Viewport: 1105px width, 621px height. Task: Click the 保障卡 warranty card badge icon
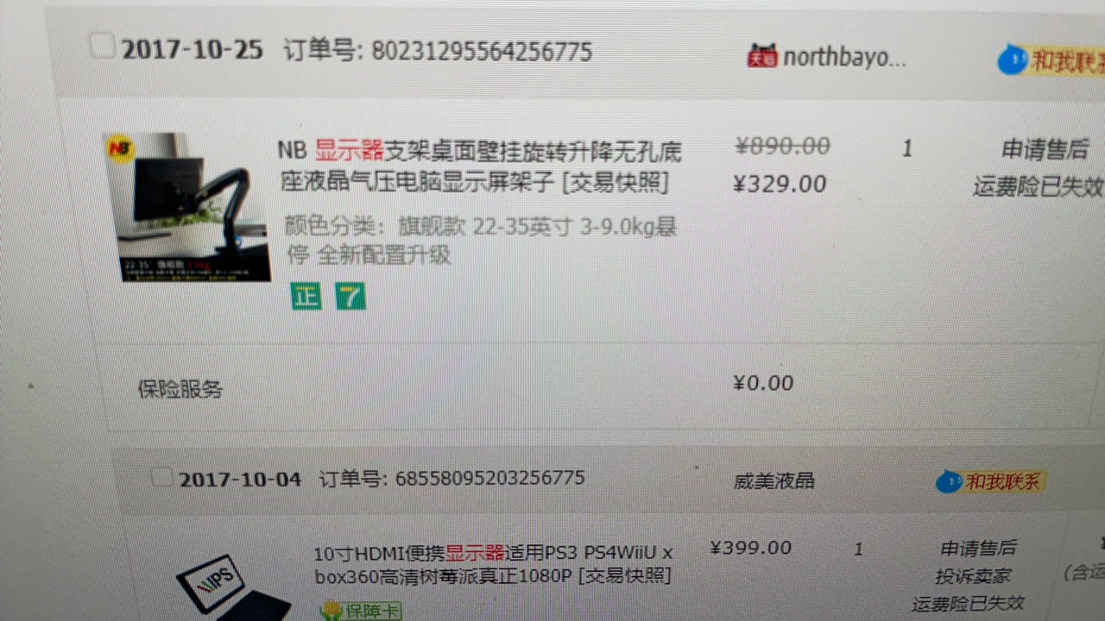point(361,611)
